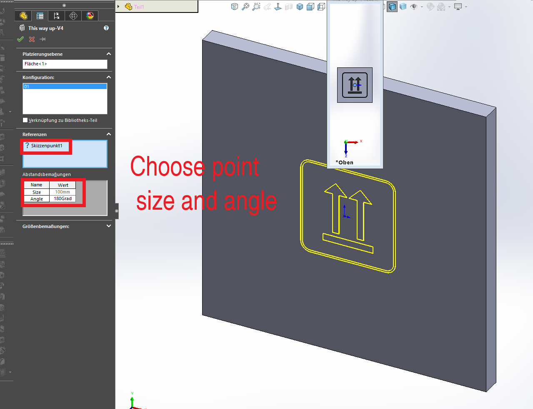Select Skizzenpunkt1 in the Referenzen box

47,146
